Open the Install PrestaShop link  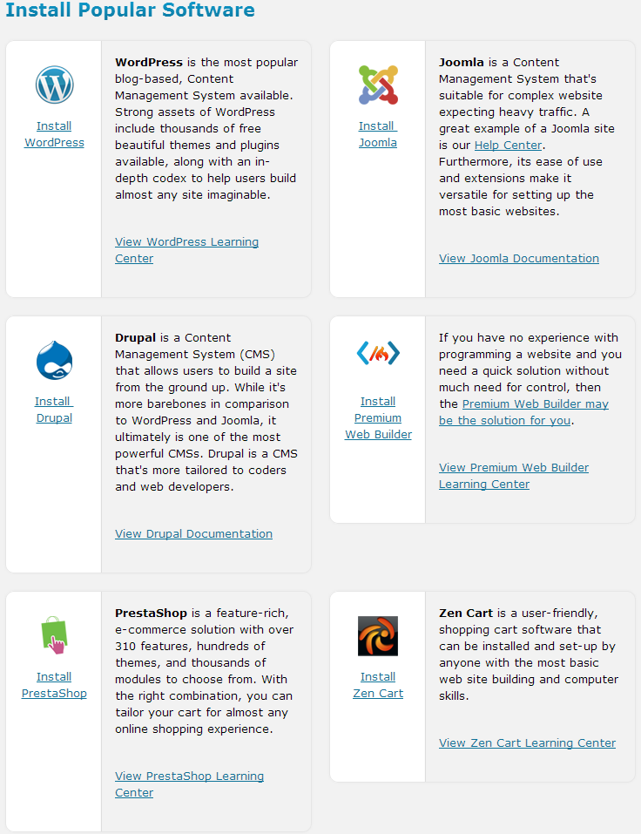(54, 685)
